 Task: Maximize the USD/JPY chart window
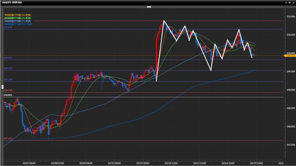pyautogui.click(x=290, y=2)
